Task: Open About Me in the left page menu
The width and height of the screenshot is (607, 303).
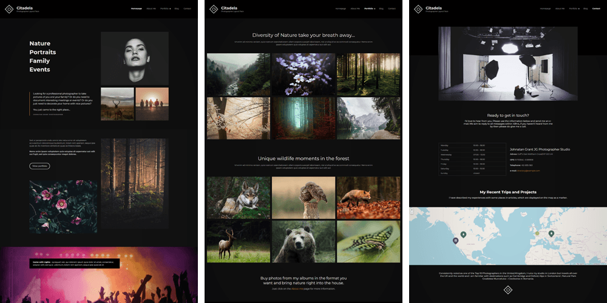Action: (x=151, y=8)
